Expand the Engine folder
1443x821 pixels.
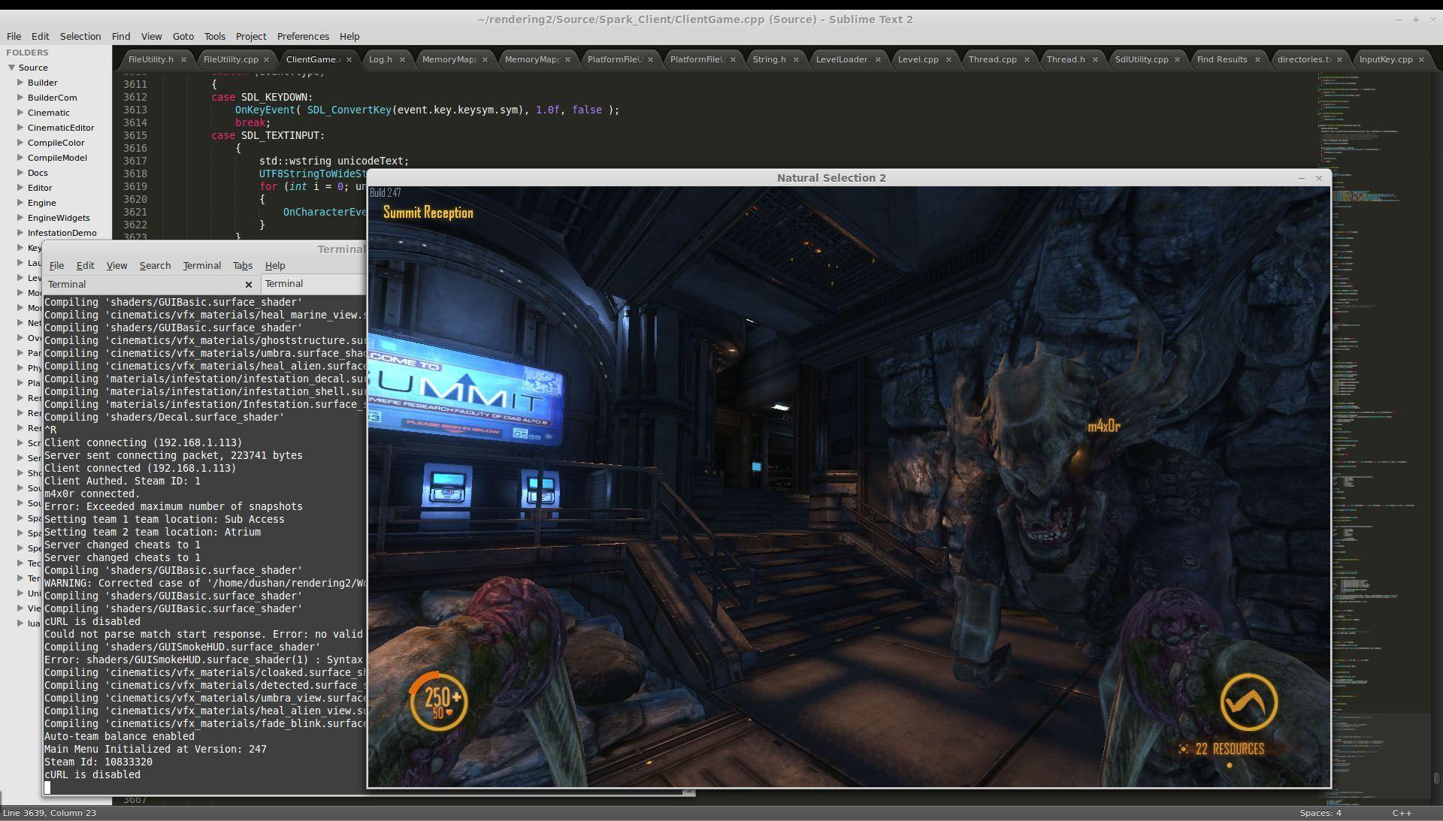(x=20, y=203)
